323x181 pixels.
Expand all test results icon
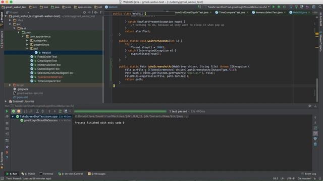coord(37,111)
